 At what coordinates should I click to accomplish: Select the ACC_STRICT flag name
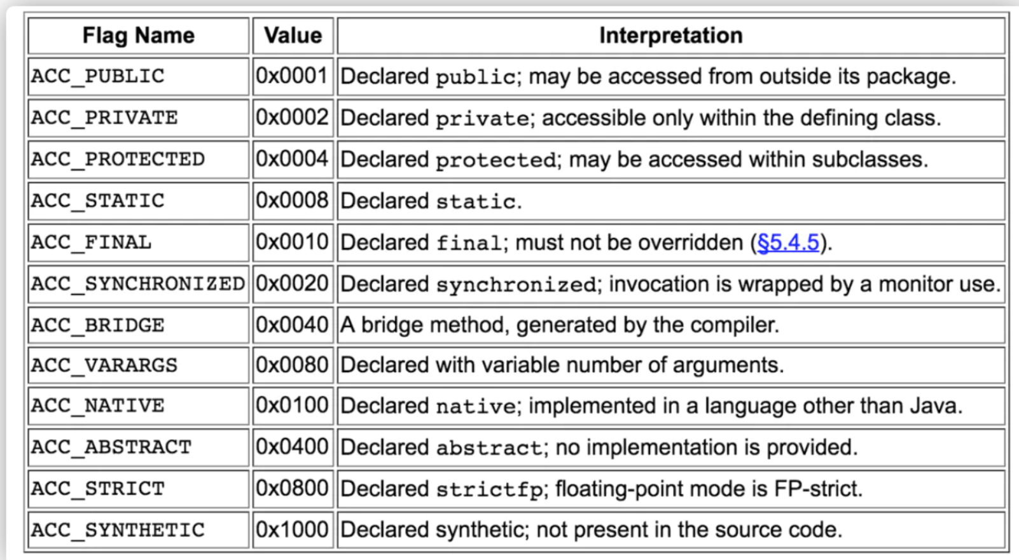click(98, 489)
